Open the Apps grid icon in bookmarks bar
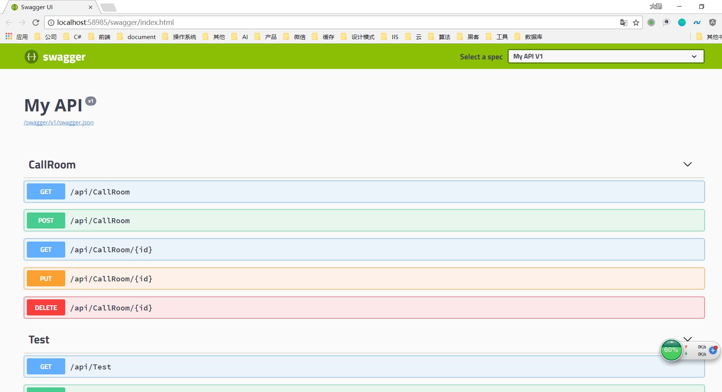Viewport: 722px width, 392px height. coord(9,36)
